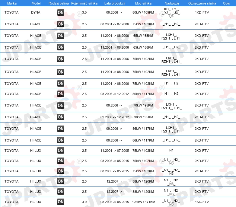Select HI-LUX model cell in 126kW row
Viewport: 236px width, 207px height.
pyautogui.click(x=36, y=202)
